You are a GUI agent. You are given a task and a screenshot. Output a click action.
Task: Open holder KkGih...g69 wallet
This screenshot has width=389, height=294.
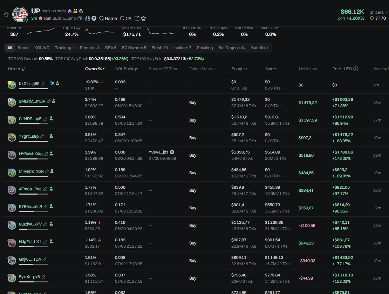[29, 84]
